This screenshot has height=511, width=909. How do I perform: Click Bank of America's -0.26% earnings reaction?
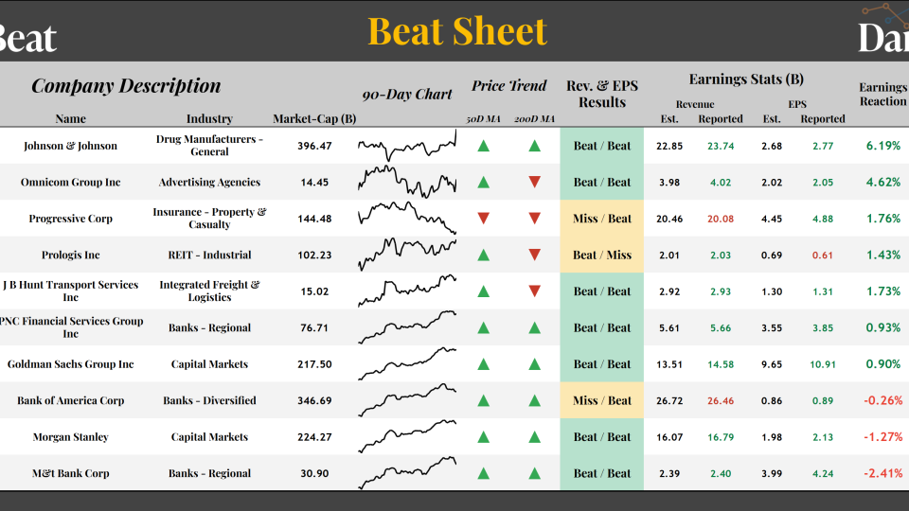pyautogui.click(x=882, y=400)
